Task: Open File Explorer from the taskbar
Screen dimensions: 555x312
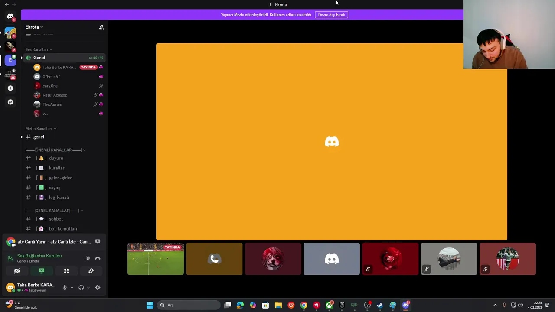Action: [x=278, y=305]
